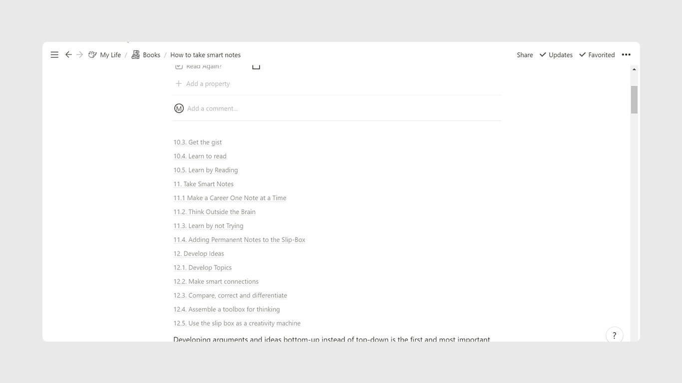The width and height of the screenshot is (682, 383).
Task: Open the How to take smart notes breadcrumb
Action: click(x=205, y=55)
